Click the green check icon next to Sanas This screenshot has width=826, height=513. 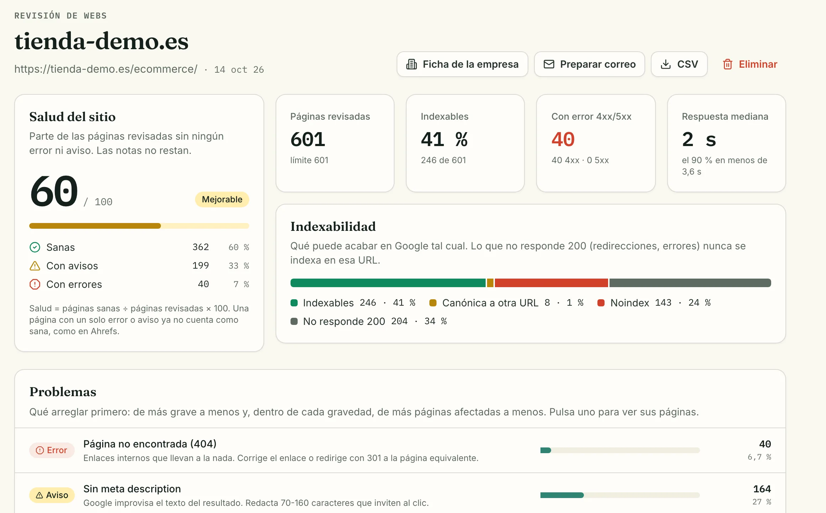coord(35,247)
